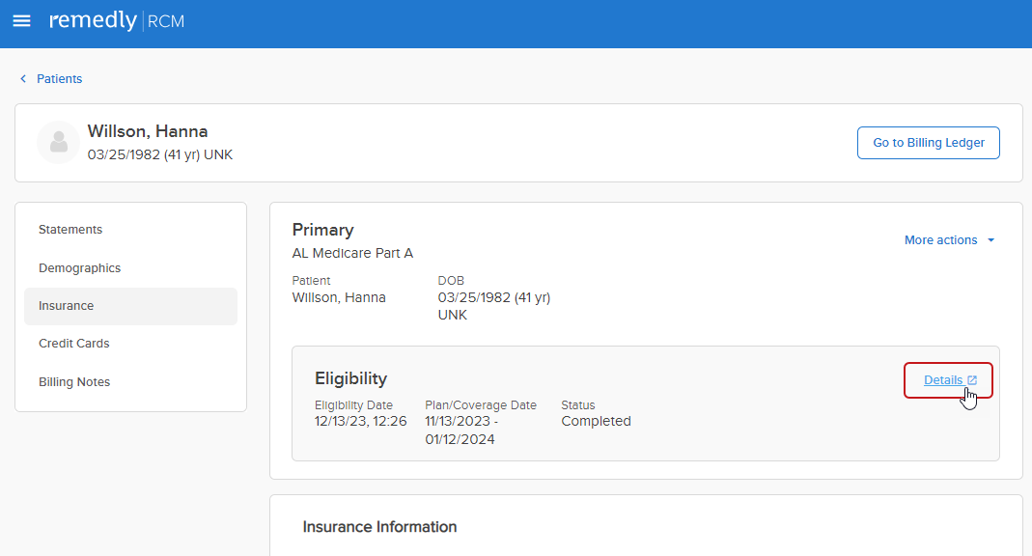Click the Eligibility section heading
This screenshot has height=556, width=1032.
click(x=350, y=378)
